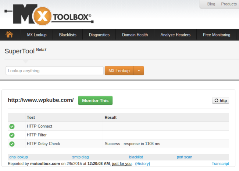Open the MX Lookup menu item
Screen dimensions: 239x171
(37, 35)
